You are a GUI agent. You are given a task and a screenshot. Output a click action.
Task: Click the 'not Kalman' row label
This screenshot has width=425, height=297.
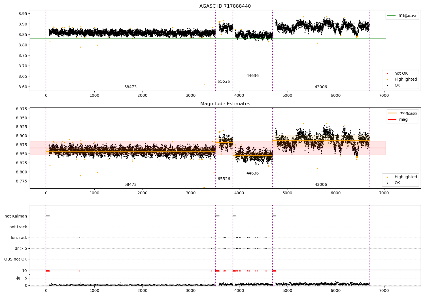16,216
